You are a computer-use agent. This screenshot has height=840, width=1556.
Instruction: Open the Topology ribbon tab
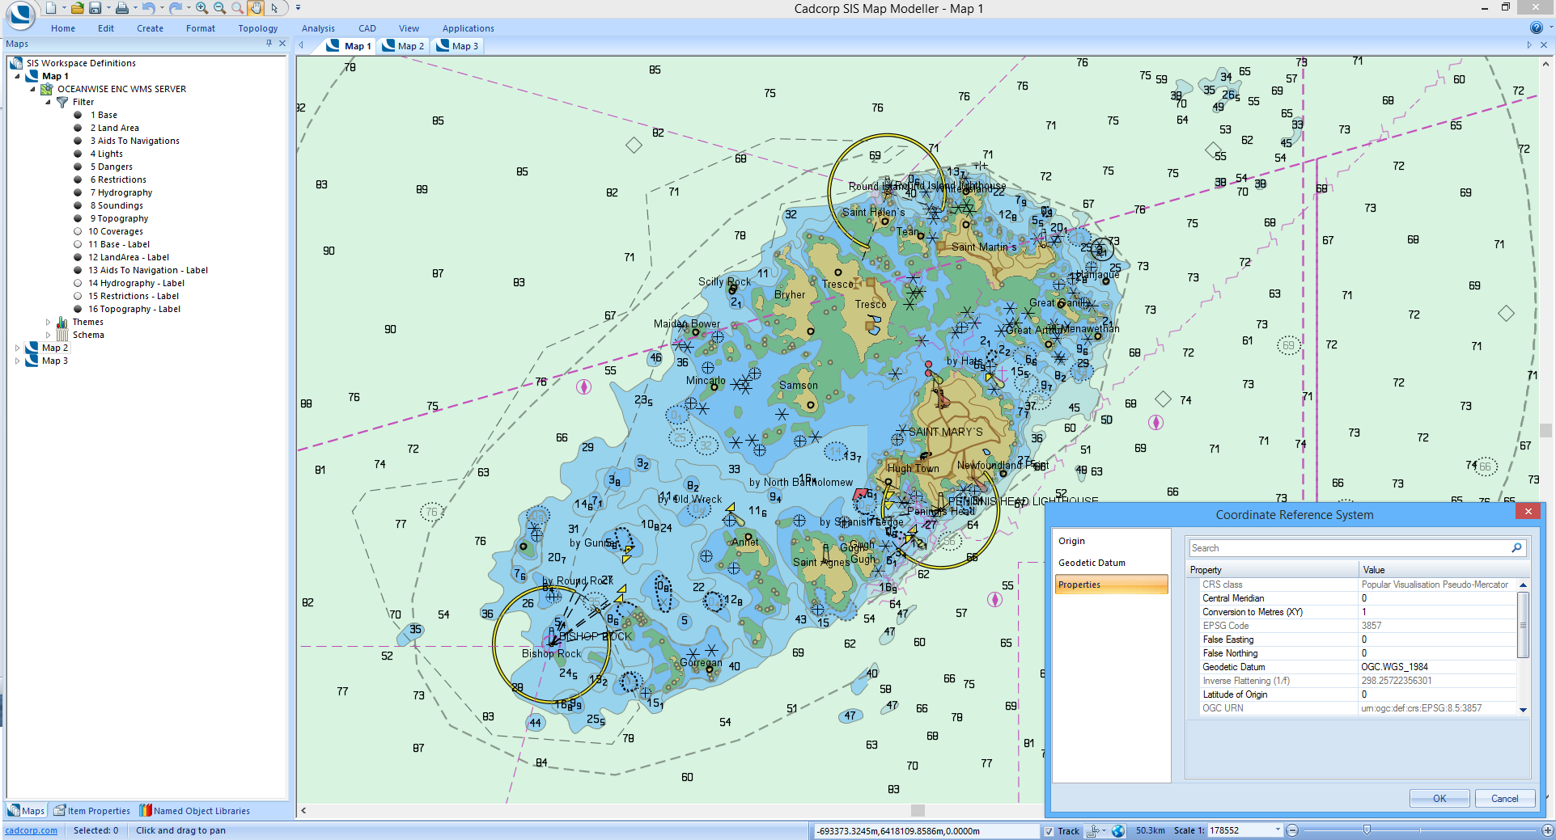point(257,28)
